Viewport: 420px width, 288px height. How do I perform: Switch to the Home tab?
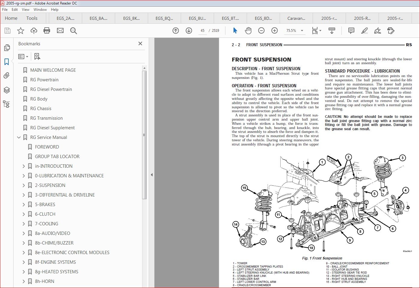click(11, 18)
